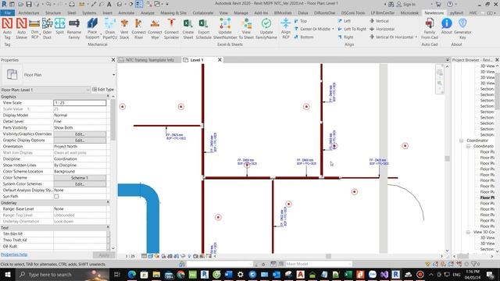This screenshot has width=500, height=281.
Task: Activate the Vent Stack tool
Action: [124, 29]
